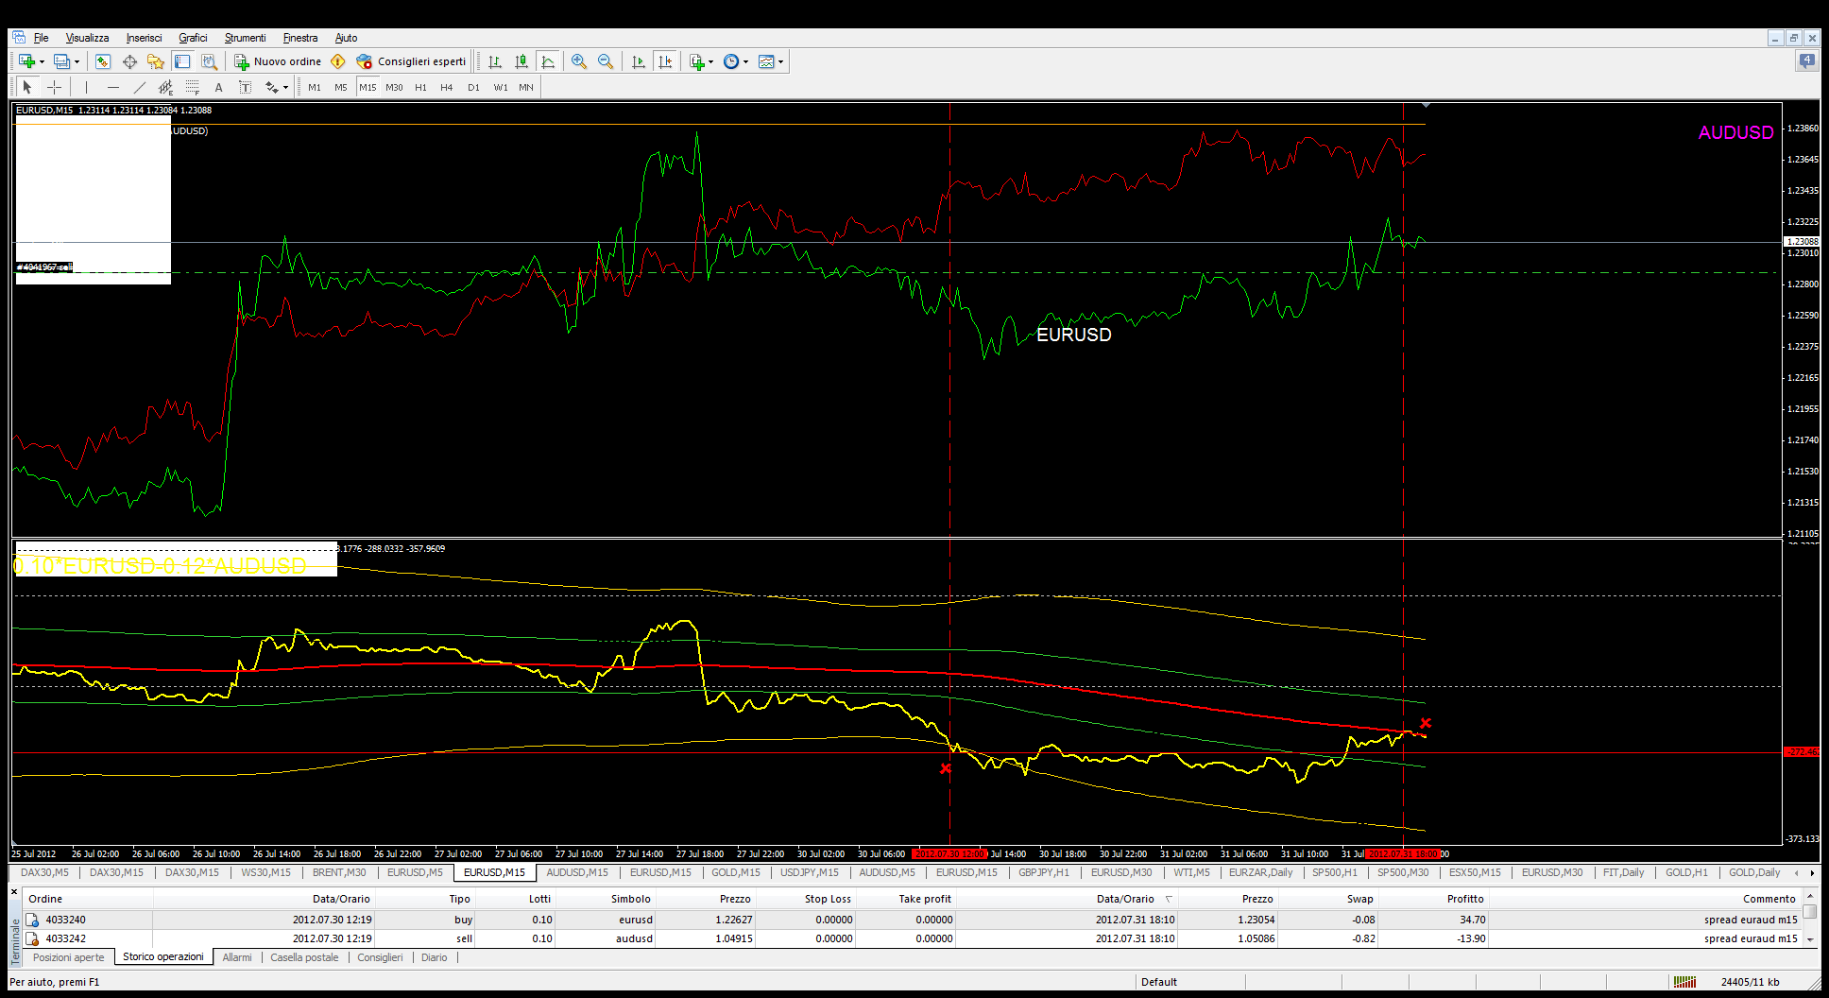
Task: Switch to H4 timeframe
Action: point(447,87)
